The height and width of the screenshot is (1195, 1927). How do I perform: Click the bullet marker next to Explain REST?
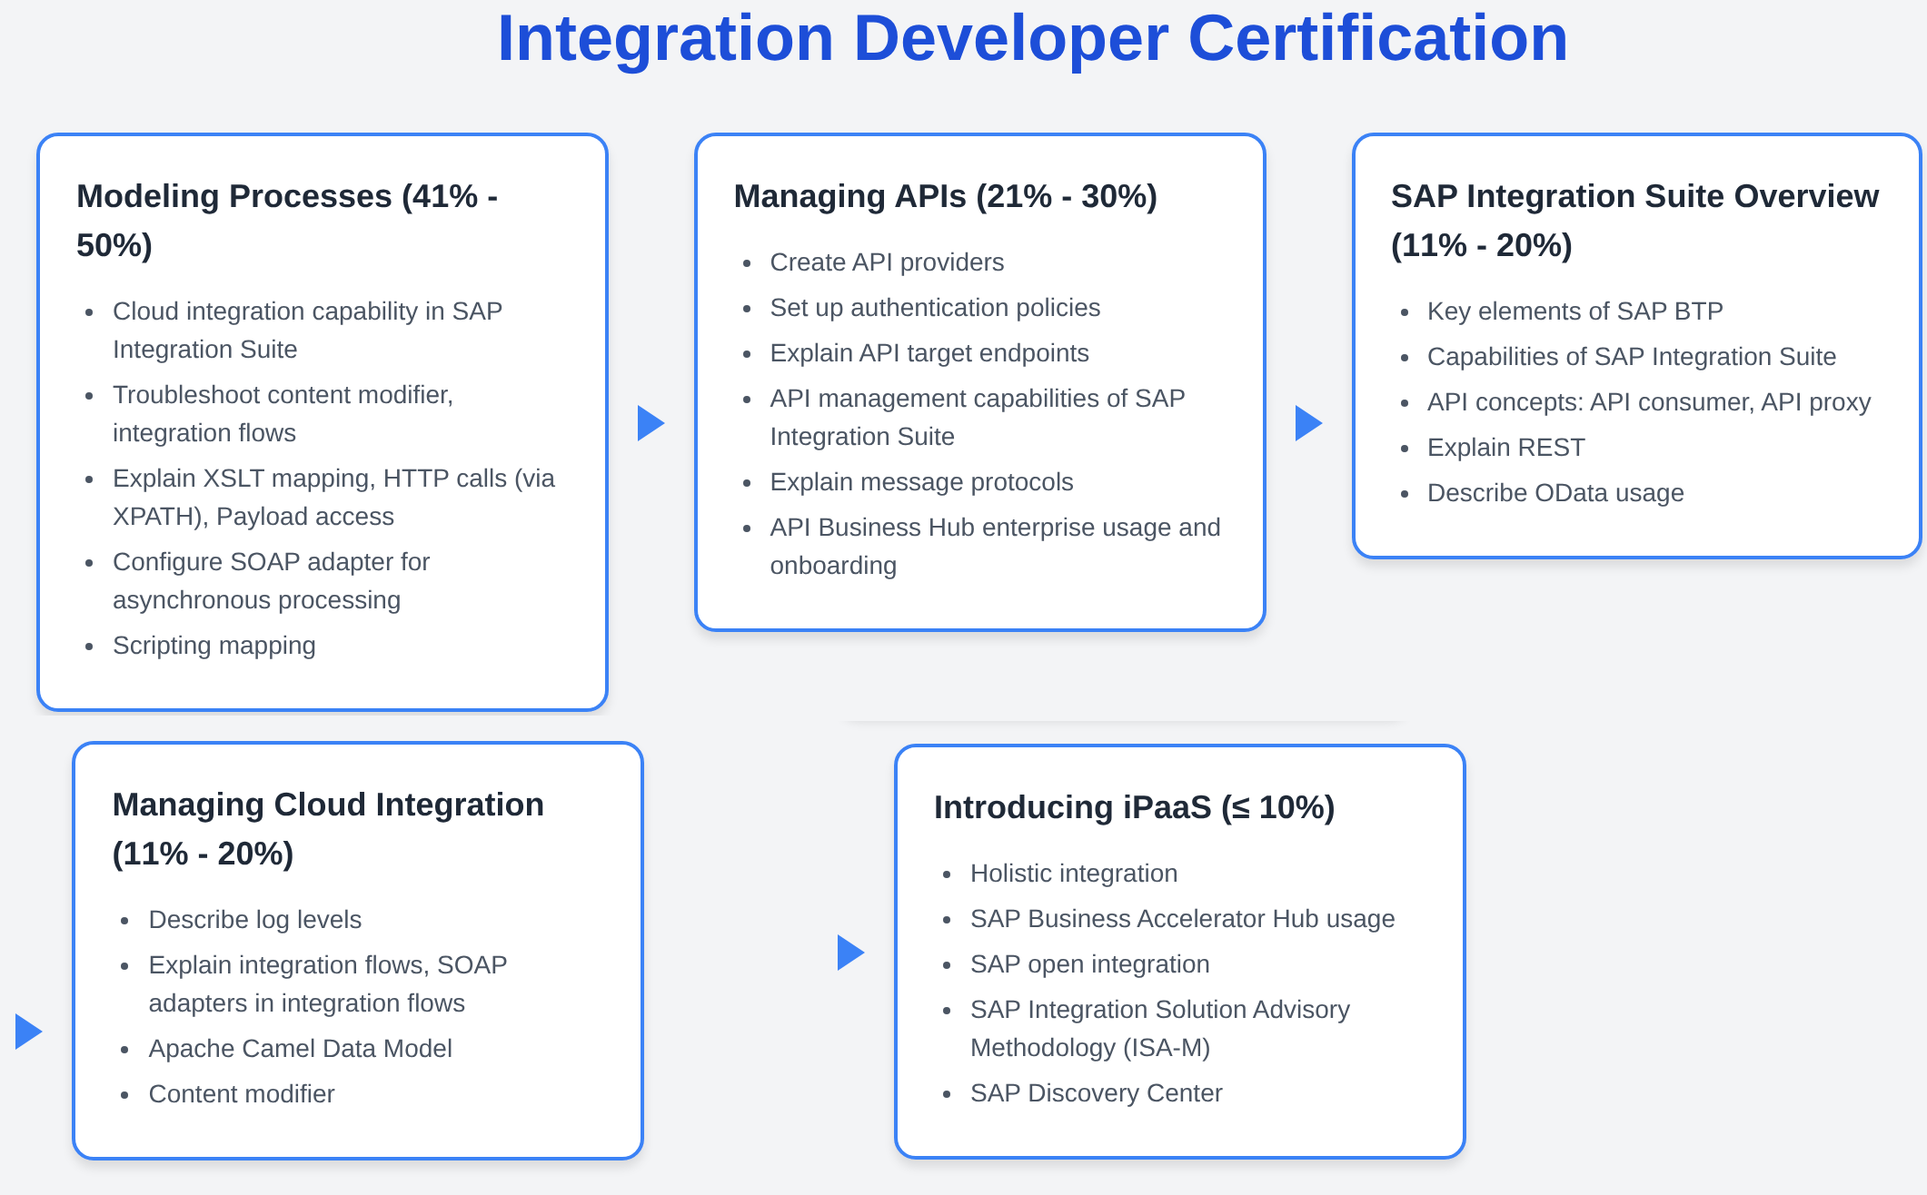point(1405,449)
